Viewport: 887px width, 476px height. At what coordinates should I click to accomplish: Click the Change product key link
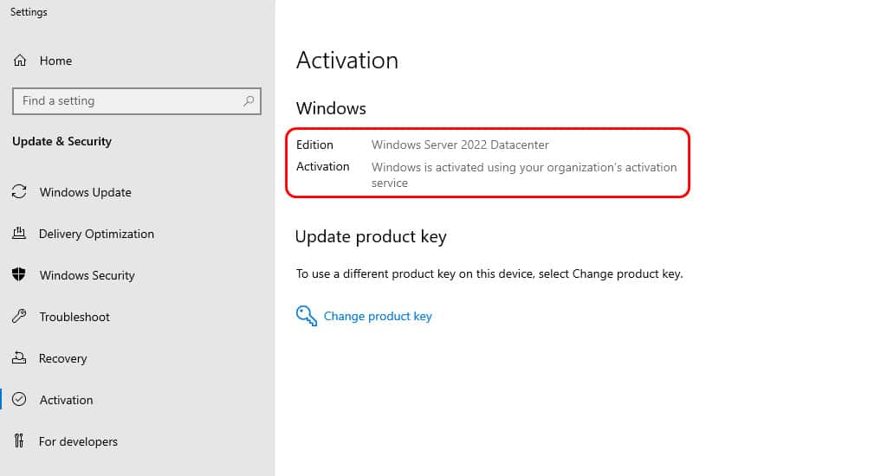coord(378,316)
